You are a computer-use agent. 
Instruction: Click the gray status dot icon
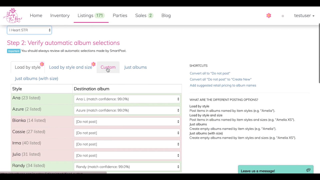pyautogui.click(x=283, y=16)
